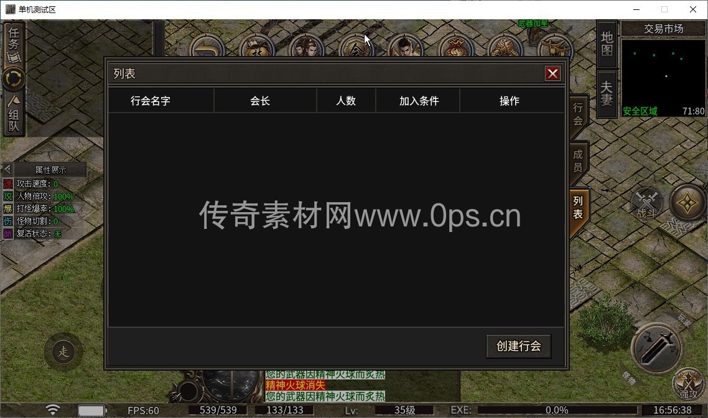This screenshot has width=708, height=418.
Task: Open the 组队 team panel
Action: (x=14, y=115)
